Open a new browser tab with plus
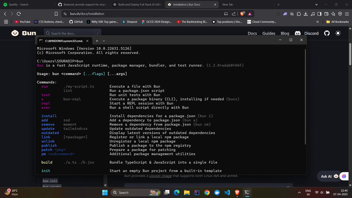 (278, 5)
